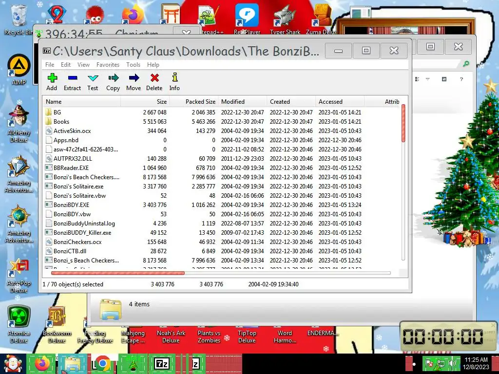Sort list by Packed Size column
Image resolution: width=499 pixels, height=374 pixels.
tap(194, 102)
